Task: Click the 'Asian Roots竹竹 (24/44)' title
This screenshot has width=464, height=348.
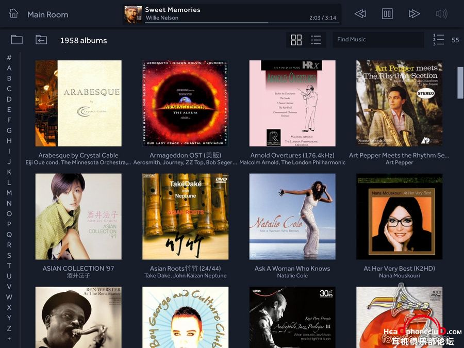Action: (185, 269)
